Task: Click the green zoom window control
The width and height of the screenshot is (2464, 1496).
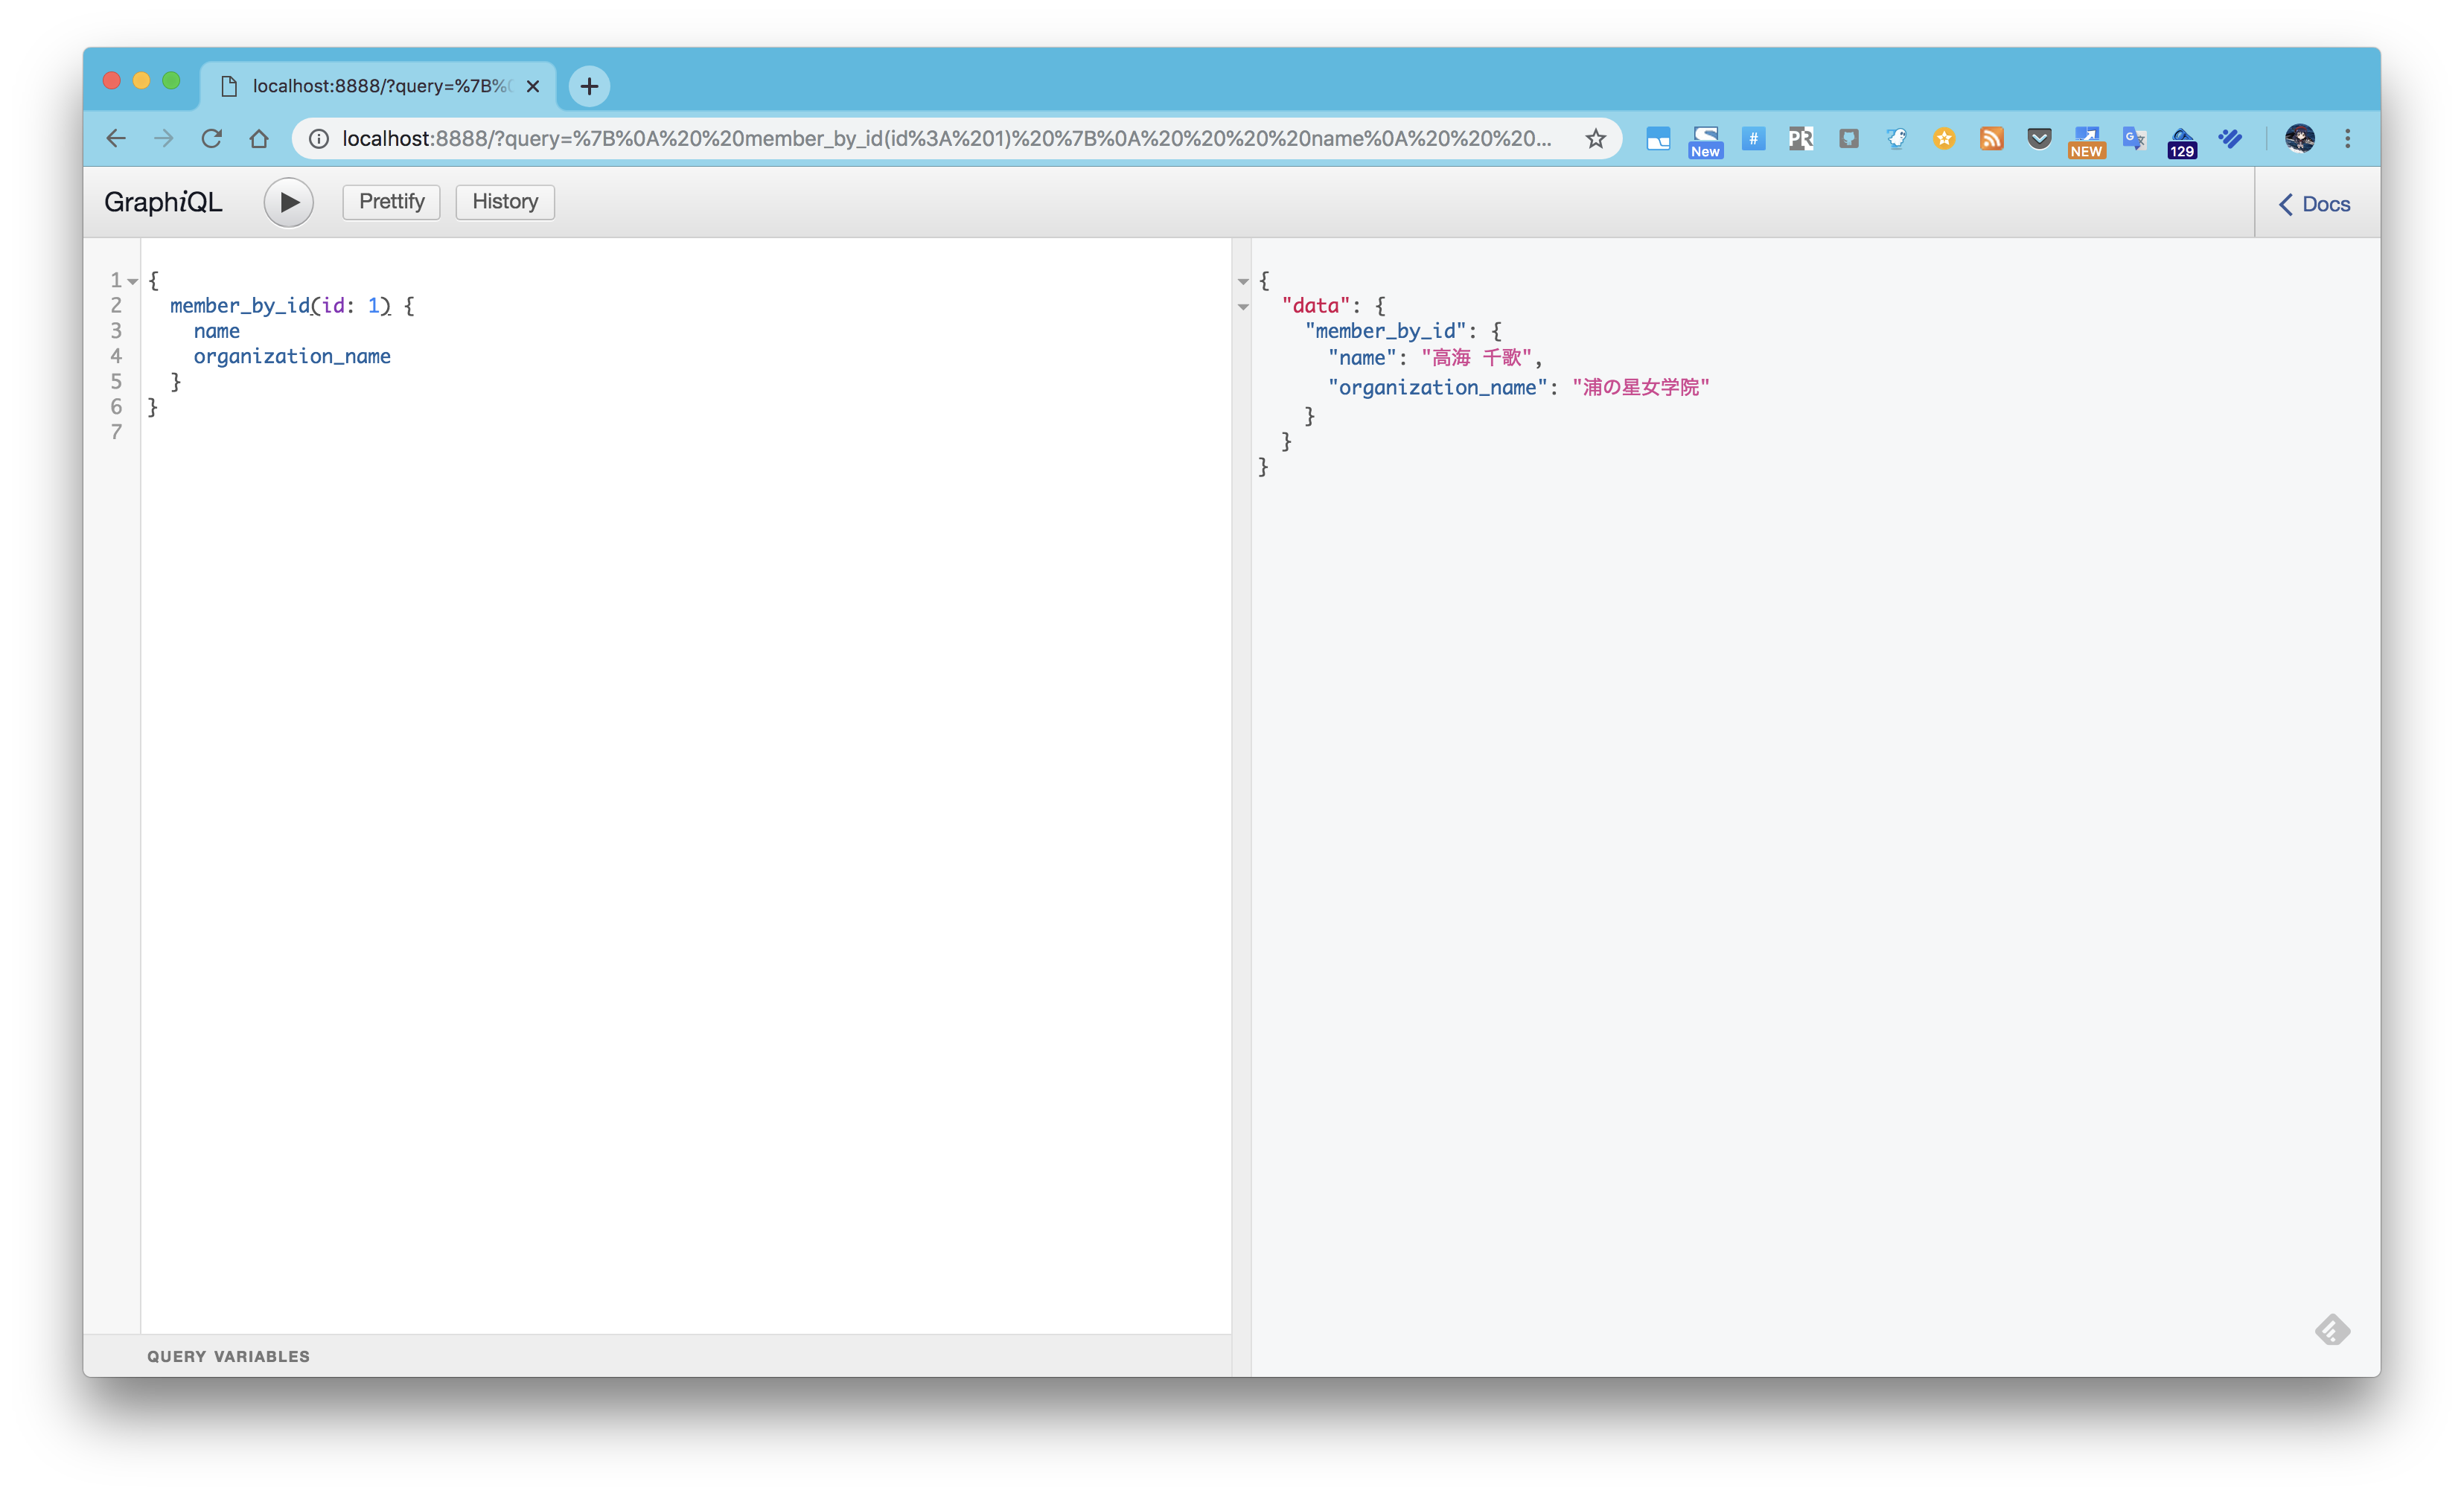Action: coord(172,80)
